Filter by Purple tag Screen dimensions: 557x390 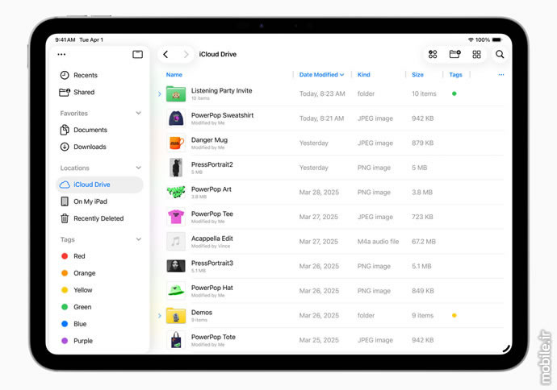pos(77,341)
